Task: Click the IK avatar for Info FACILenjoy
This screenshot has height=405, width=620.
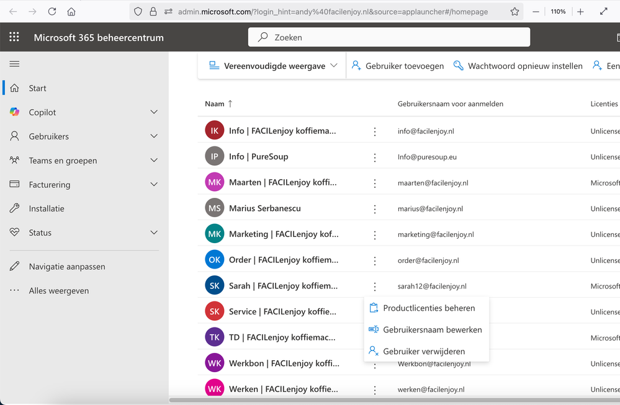Action: point(214,131)
